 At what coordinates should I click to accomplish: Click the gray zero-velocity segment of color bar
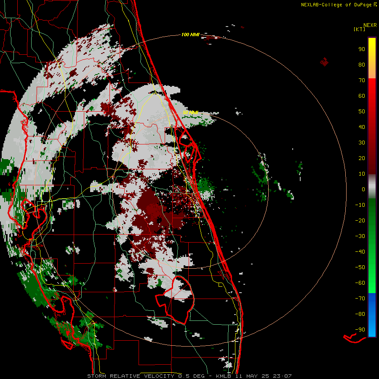372,187
